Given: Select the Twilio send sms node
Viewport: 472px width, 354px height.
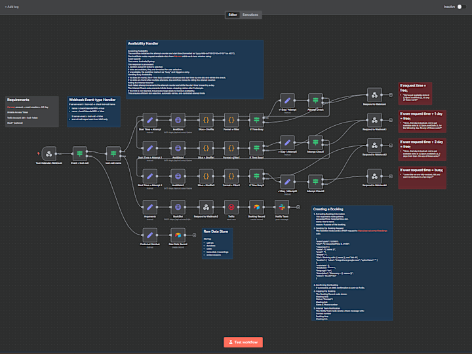Looking at the screenshot, I should tap(231, 207).
